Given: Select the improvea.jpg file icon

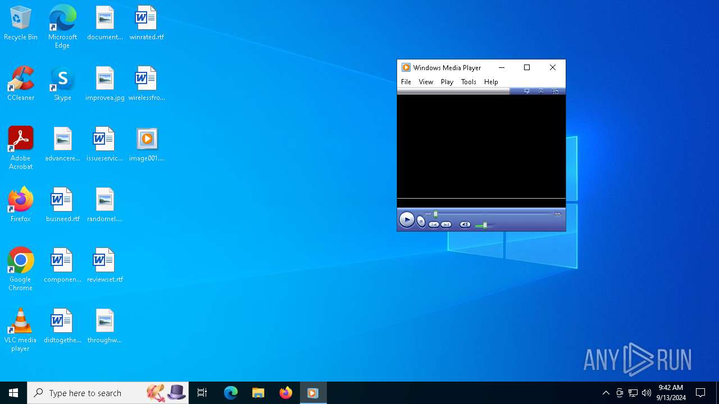Looking at the screenshot, I should tap(105, 84).
